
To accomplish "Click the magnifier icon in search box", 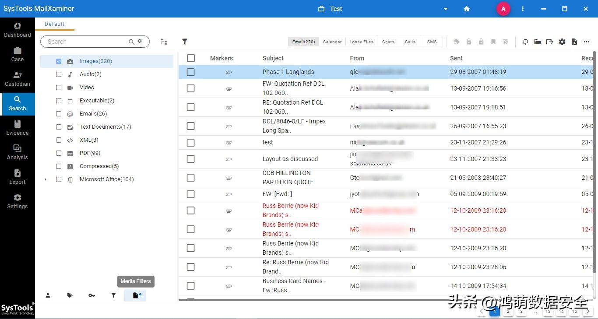I will [131, 42].
